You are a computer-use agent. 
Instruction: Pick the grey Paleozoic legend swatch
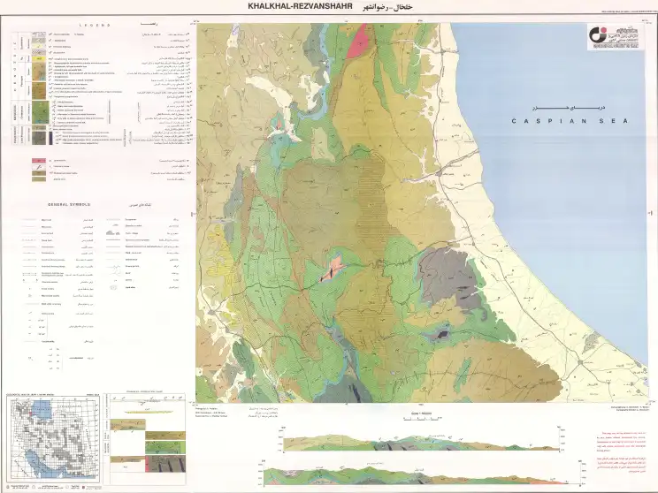click(x=39, y=138)
